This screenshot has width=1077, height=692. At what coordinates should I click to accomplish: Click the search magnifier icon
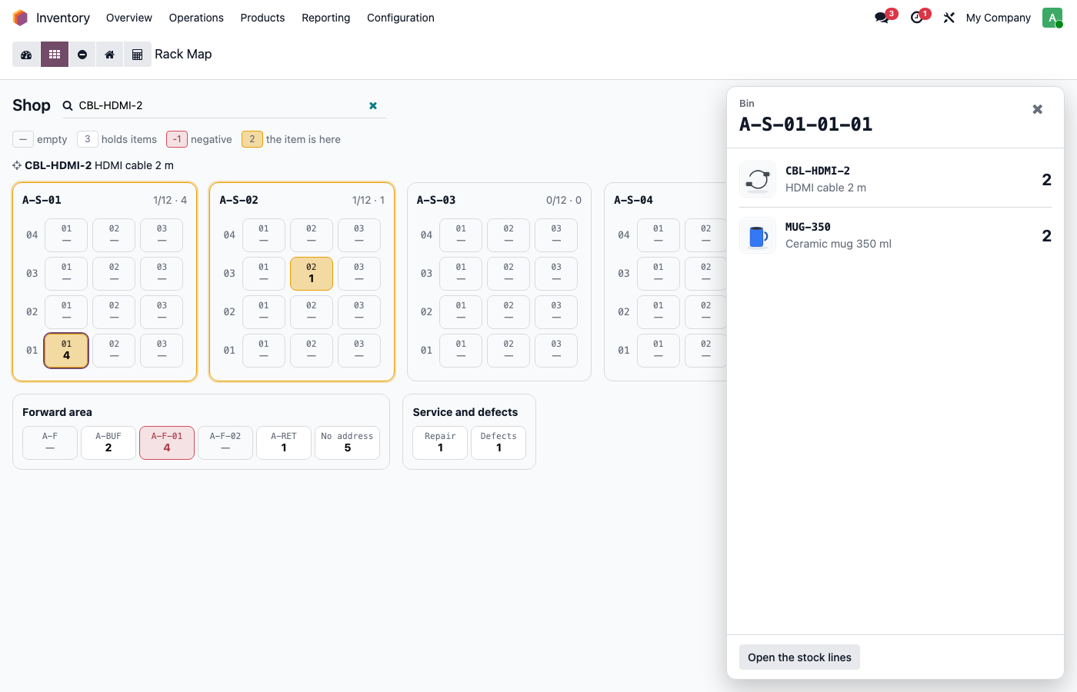pyautogui.click(x=68, y=105)
